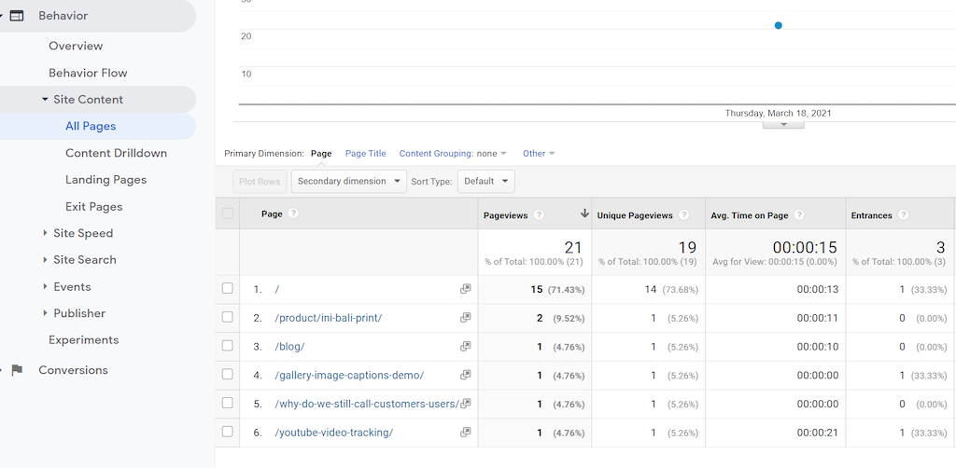The height and width of the screenshot is (468, 956).
Task: Open the /gallery-image-captions-demo/ page link
Action: click(x=349, y=376)
